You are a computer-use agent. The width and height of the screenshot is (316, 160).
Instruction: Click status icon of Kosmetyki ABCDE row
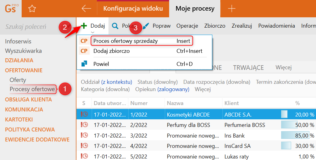tap(84, 114)
